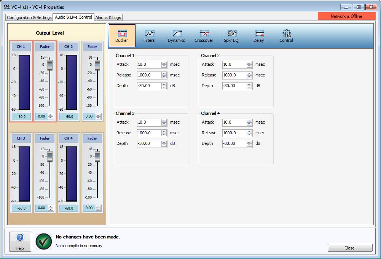Adjust CH 4 fader value spinner
381x259 pixels.
[98, 208]
